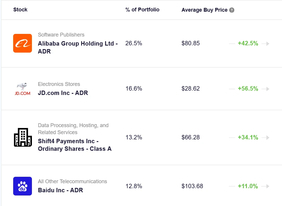Open the Baidu Inc - ADR stock link
The image size is (282, 206).
(60, 190)
